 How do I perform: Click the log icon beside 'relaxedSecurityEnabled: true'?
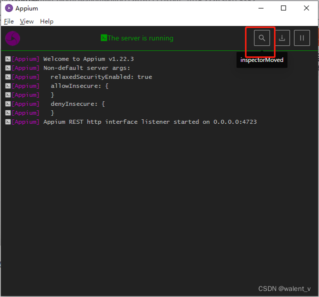(x=8, y=77)
